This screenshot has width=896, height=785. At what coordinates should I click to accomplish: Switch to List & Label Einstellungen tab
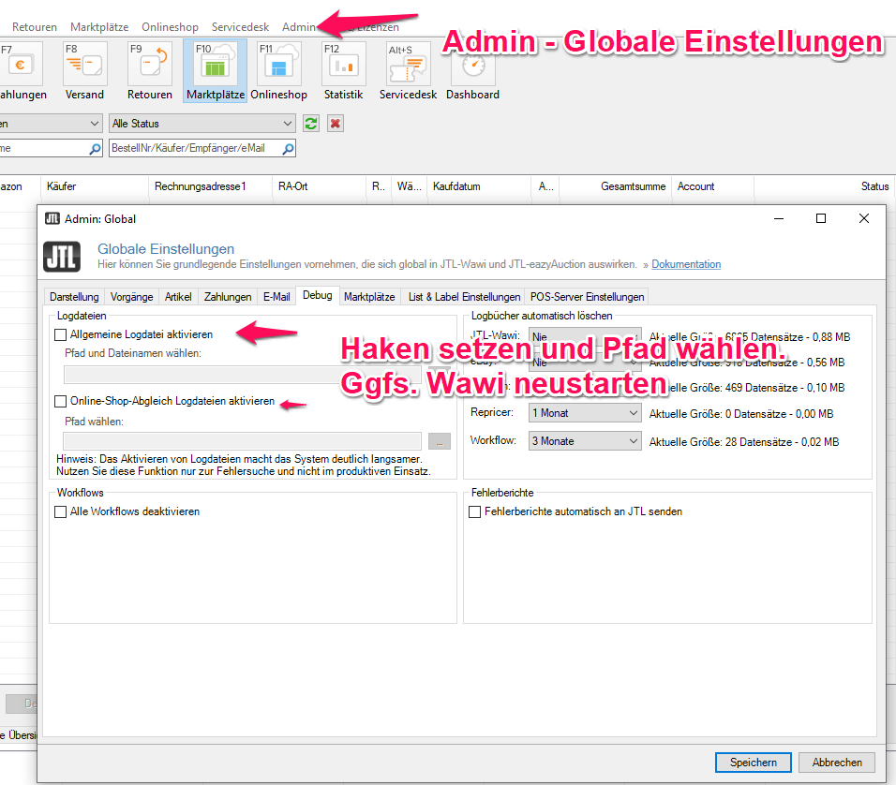(464, 297)
